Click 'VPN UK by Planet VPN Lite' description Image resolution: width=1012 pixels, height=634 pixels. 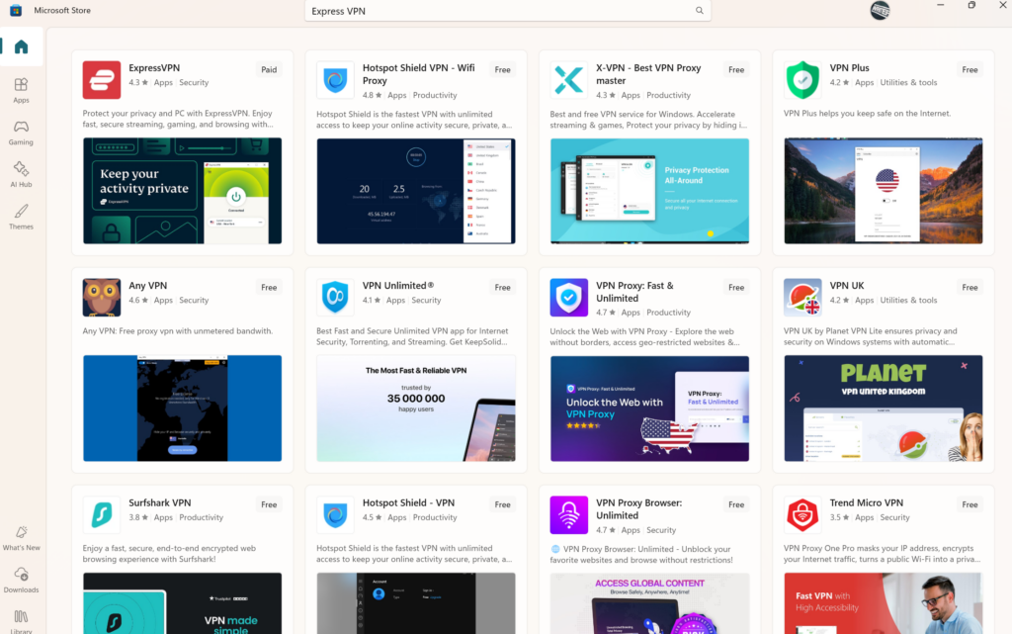(870, 336)
